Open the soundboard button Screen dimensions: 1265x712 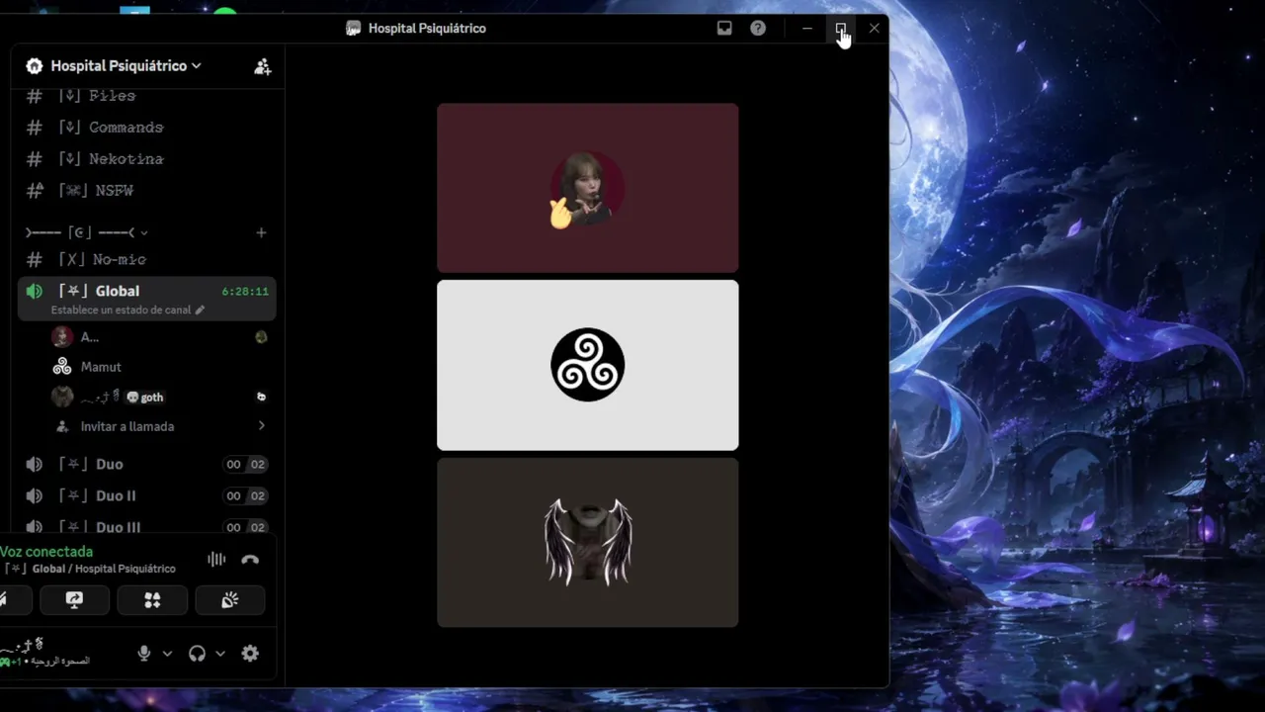point(230,600)
